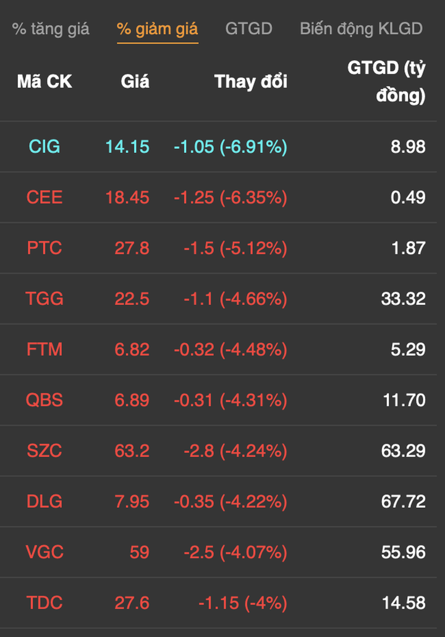Click the TDC stock code

coord(44,603)
